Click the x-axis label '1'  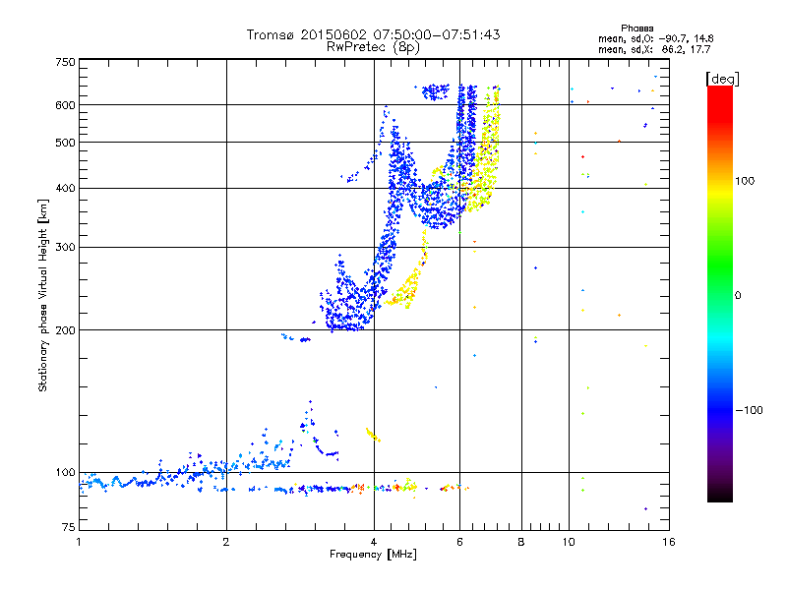[79, 542]
